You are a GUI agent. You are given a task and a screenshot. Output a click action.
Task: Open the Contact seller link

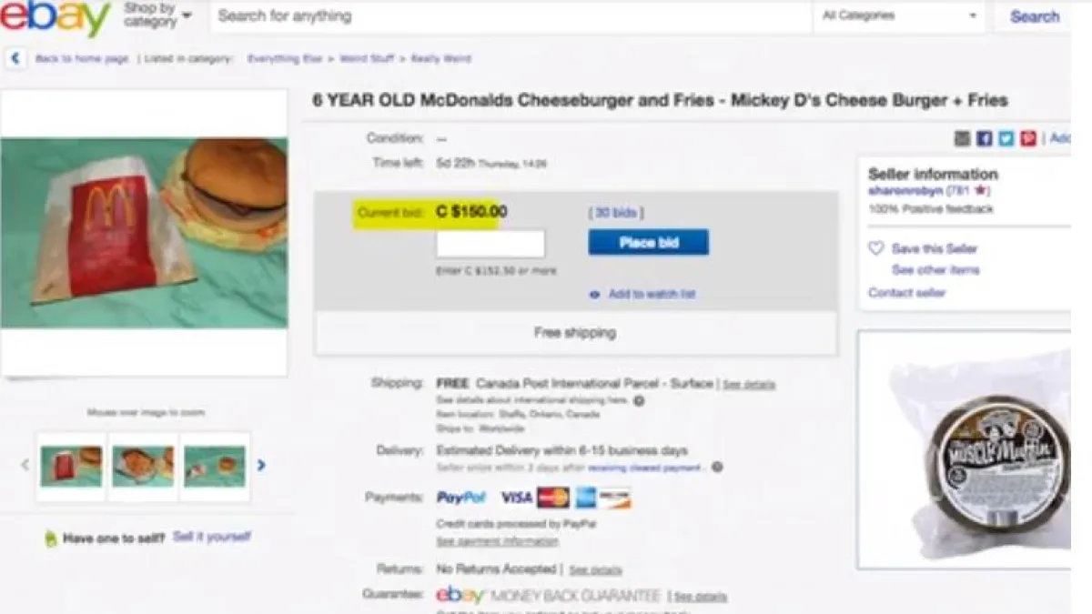[x=906, y=293]
